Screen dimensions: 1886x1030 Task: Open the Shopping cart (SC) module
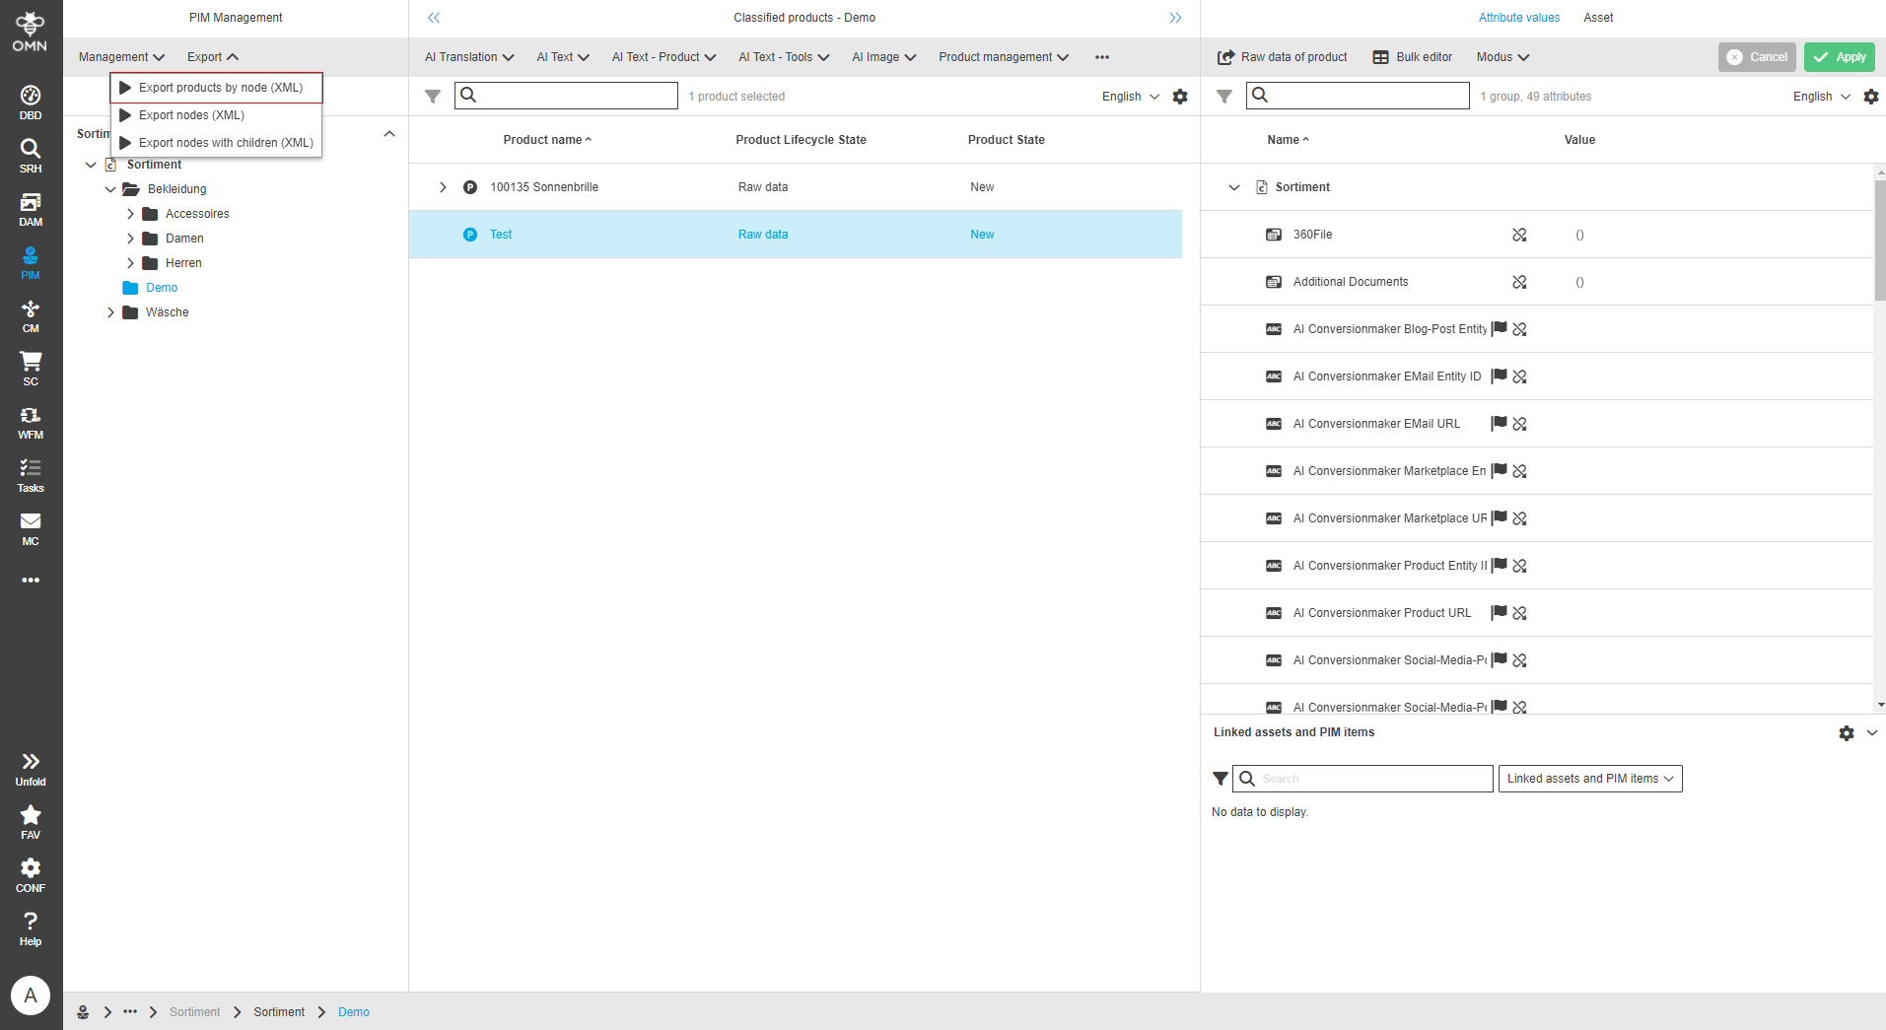click(x=31, y=369)
